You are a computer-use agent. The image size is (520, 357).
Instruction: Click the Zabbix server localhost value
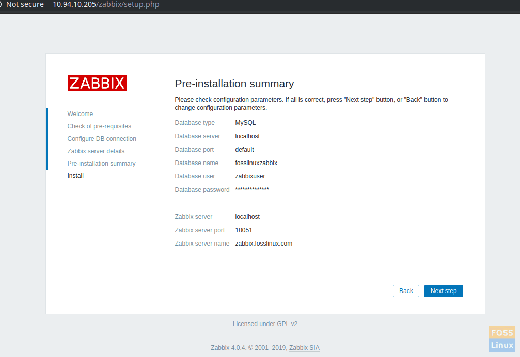(x=247, y=217)
